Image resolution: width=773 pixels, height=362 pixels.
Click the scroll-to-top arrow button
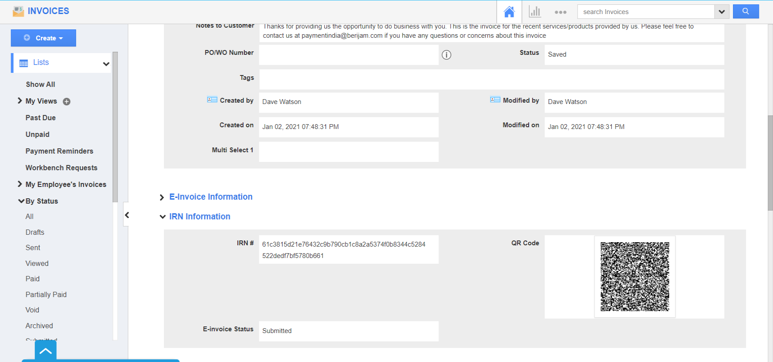pos(46,351)
